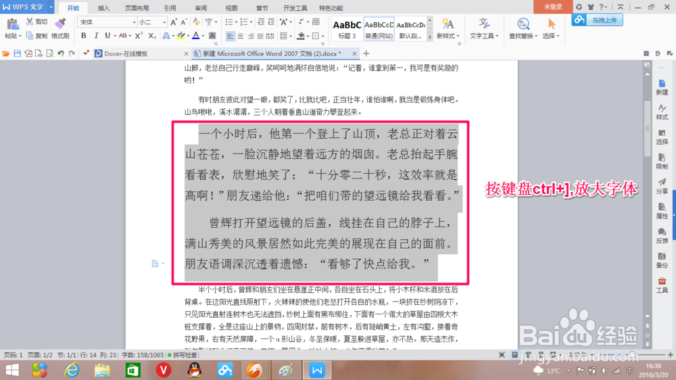Add a new document tab with plus
Image resolution: width=676 pixels, height=380 pixels.
coord(366,53)
